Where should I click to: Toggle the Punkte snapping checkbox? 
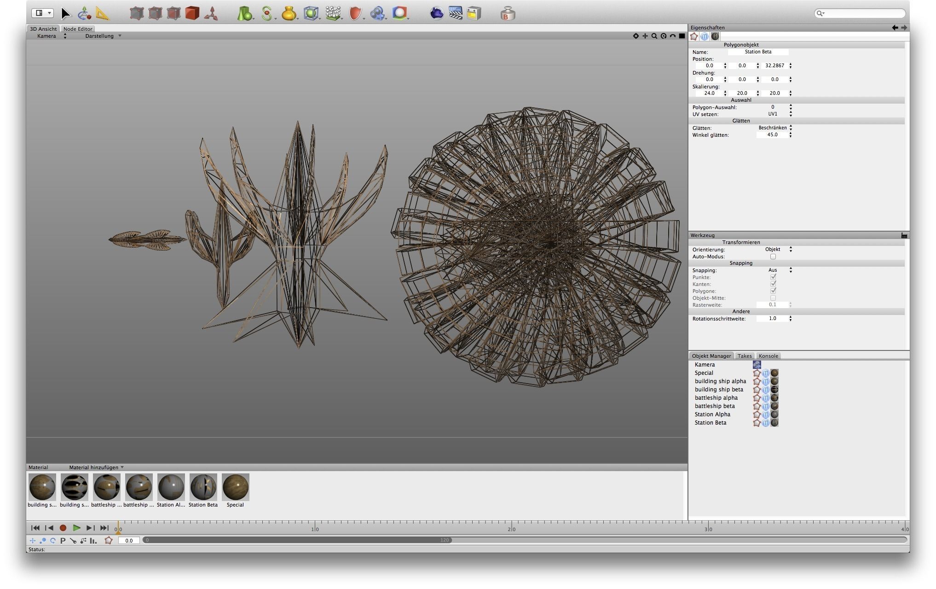tap(773, 277)
